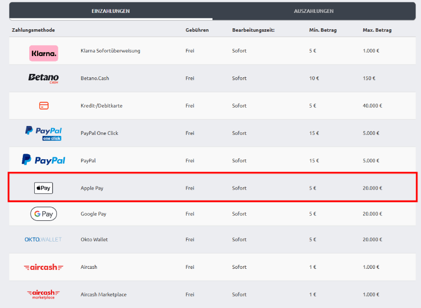Click the Aircash logo
The image size is (421, 308).
(44, 267)
